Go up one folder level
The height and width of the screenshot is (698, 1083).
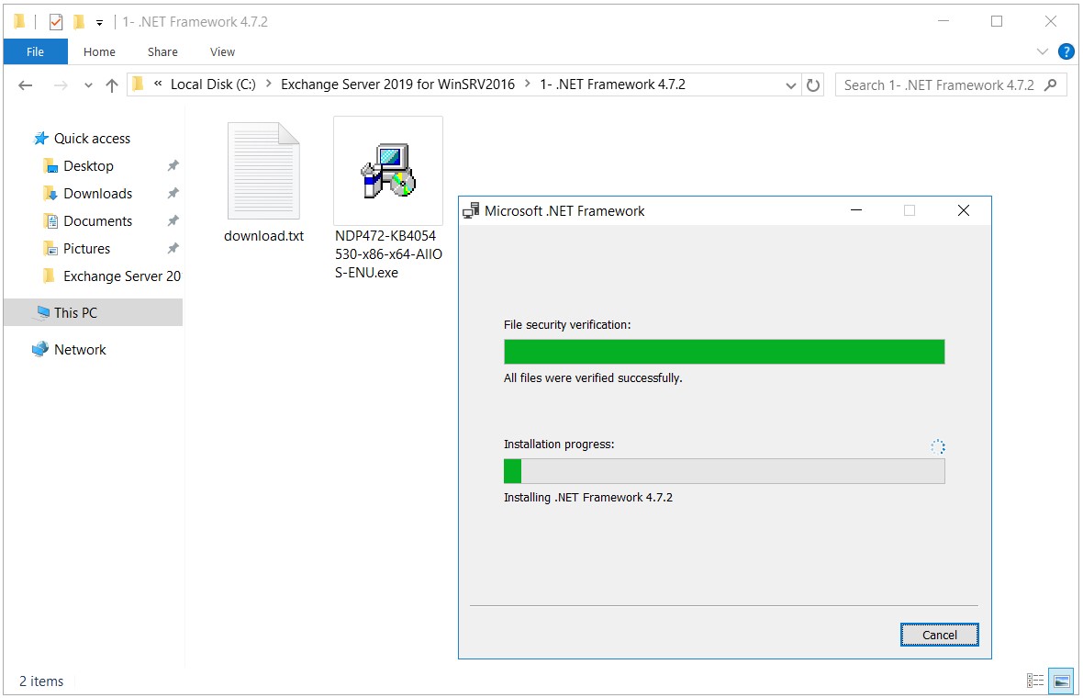112,85
